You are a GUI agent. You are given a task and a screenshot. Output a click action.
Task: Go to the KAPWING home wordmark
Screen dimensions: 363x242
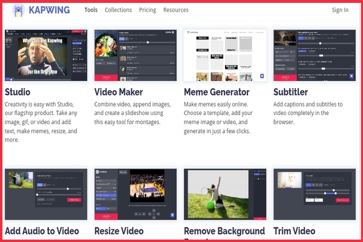[x=49, y=10]
